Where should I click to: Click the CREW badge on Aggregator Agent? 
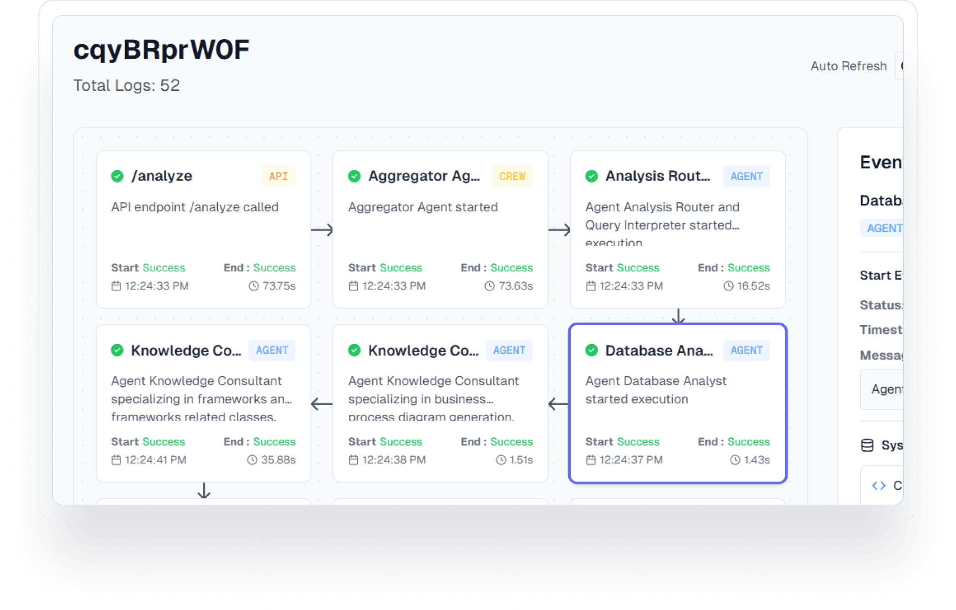coord(512,176)
